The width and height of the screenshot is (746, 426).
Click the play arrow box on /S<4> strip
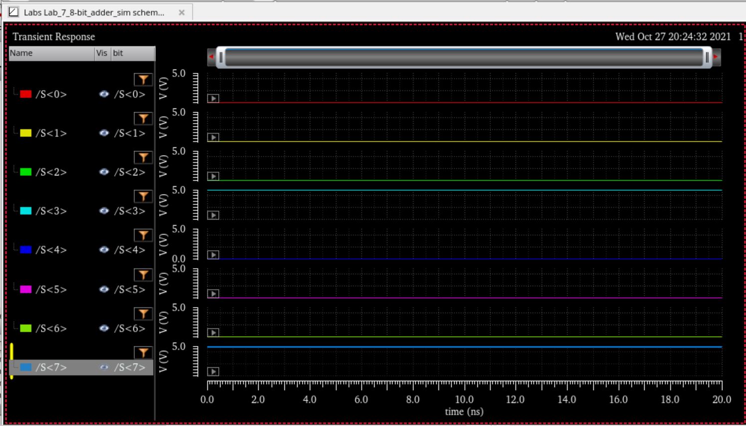[x=213, y=255]
